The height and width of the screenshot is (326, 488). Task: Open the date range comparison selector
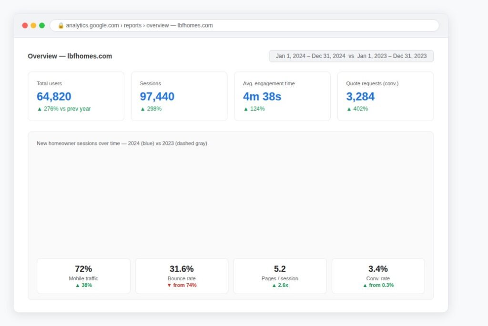tap(351, 56)
